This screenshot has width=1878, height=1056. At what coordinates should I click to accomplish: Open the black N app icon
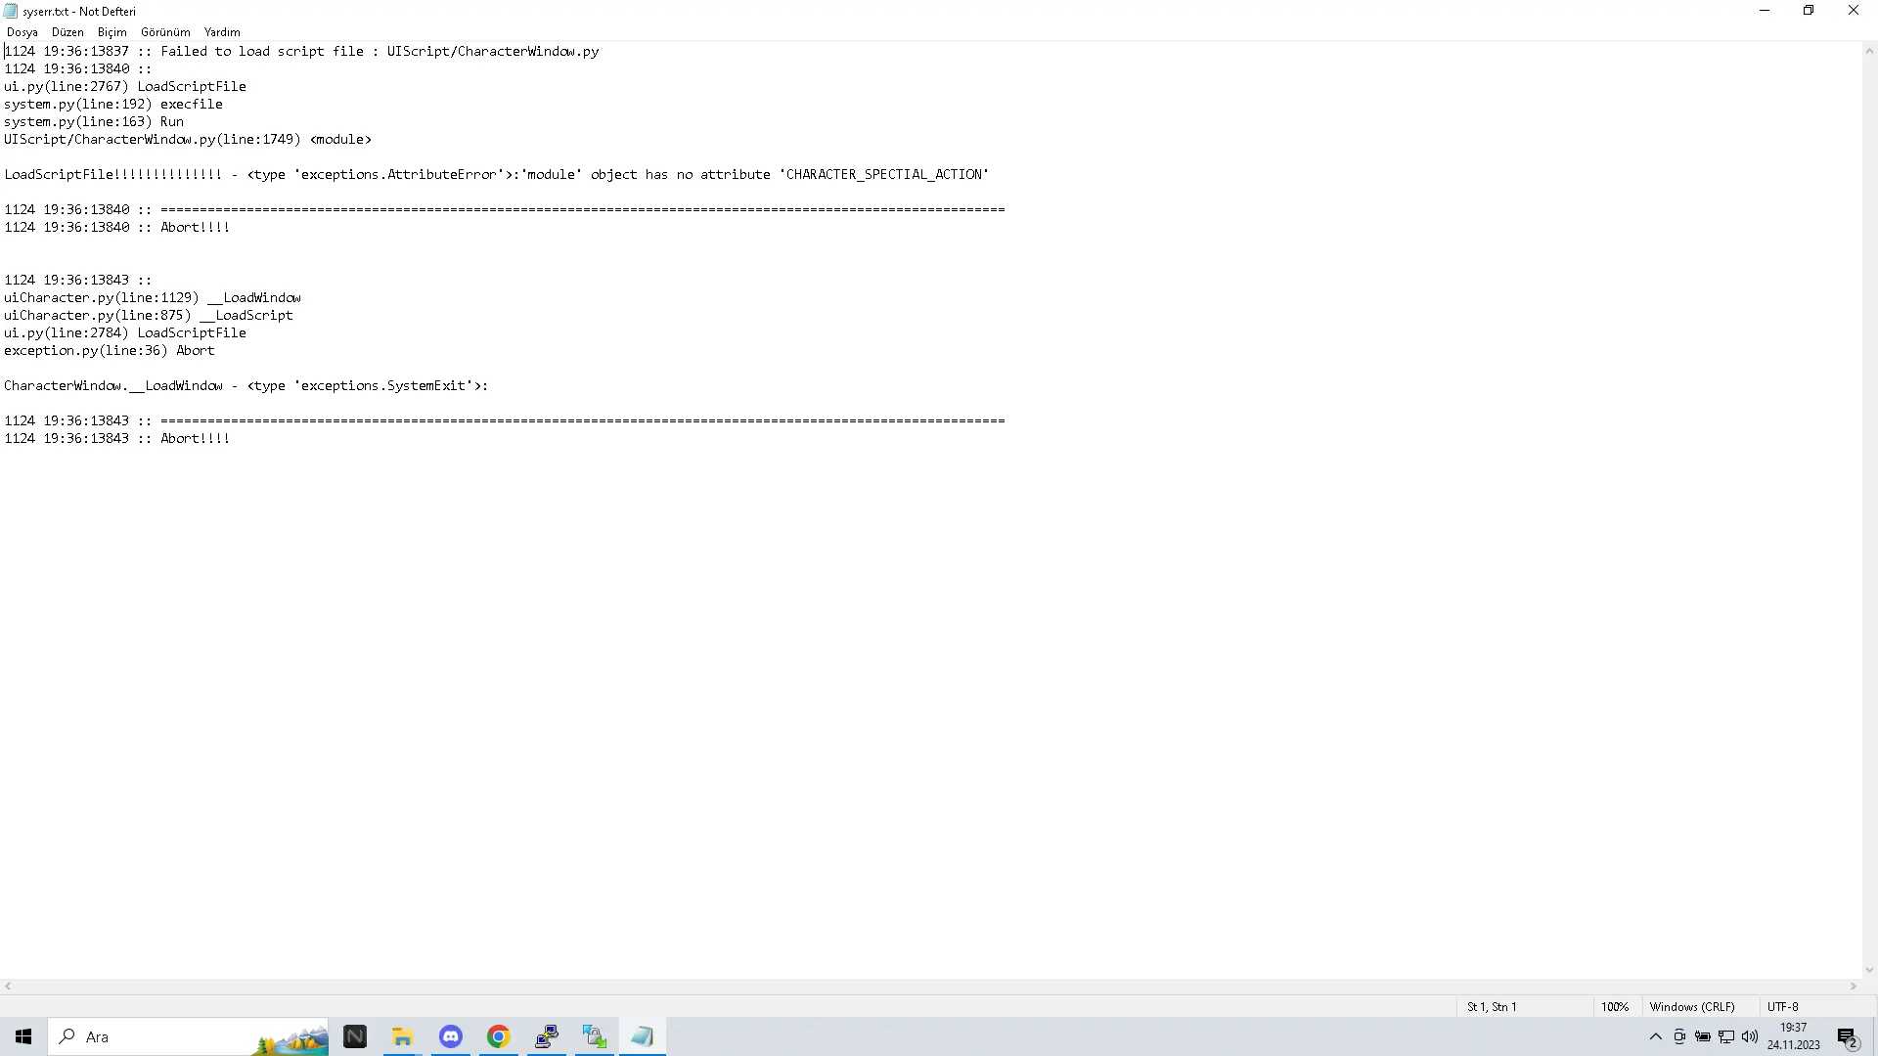355,1036
